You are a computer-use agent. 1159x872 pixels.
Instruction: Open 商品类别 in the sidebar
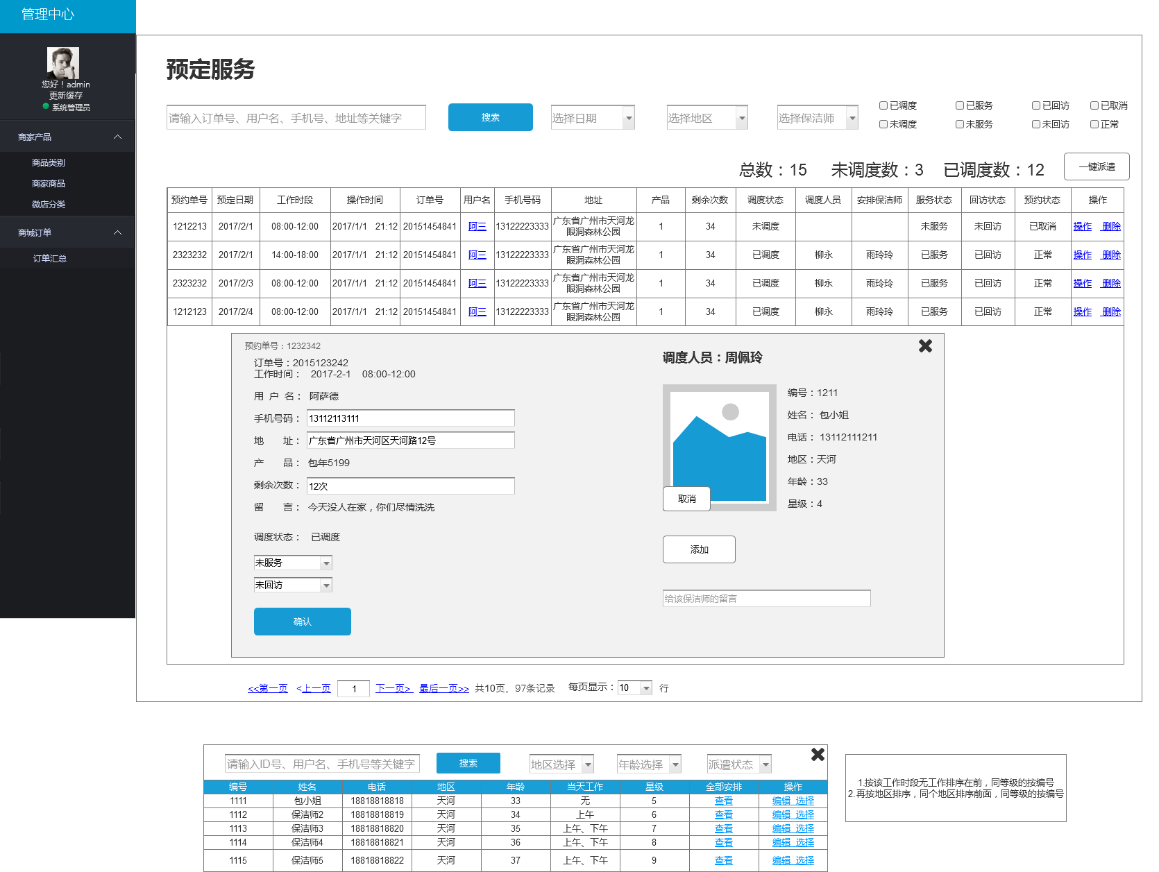[x=49, y=163]
